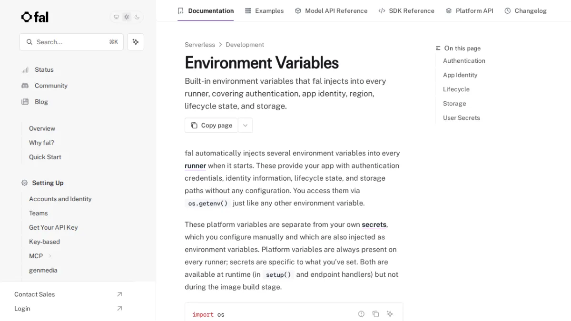Select system theme monitor icon
Viewport: 571px width, 321px height.
116,17
